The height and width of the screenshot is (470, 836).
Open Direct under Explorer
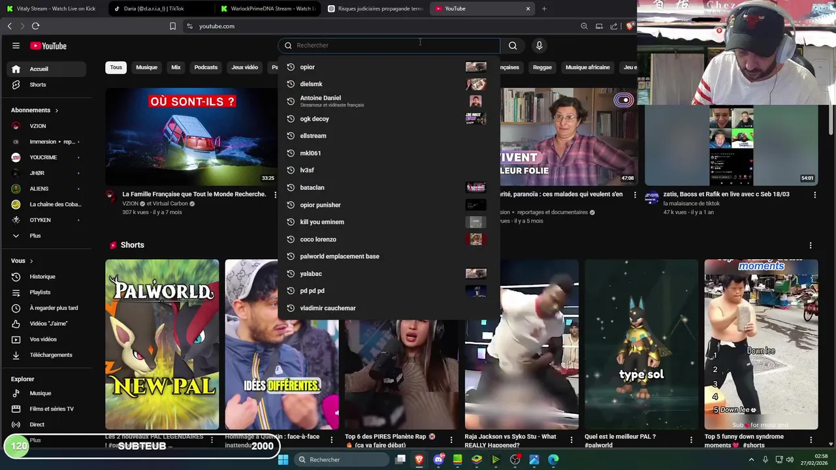click(46, 425)
